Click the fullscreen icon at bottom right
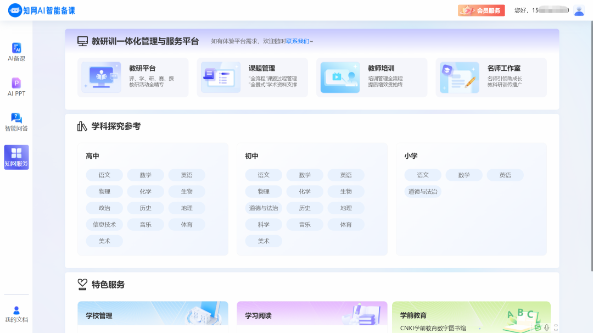The width and height of the screenshot is (593, 333). pyautogui.click(x=556, y=328)
